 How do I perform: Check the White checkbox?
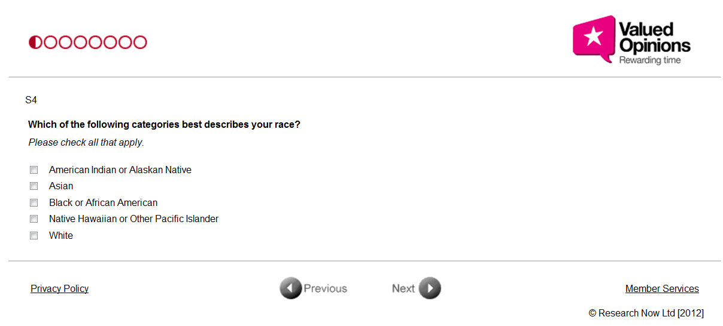pos(34,236)
